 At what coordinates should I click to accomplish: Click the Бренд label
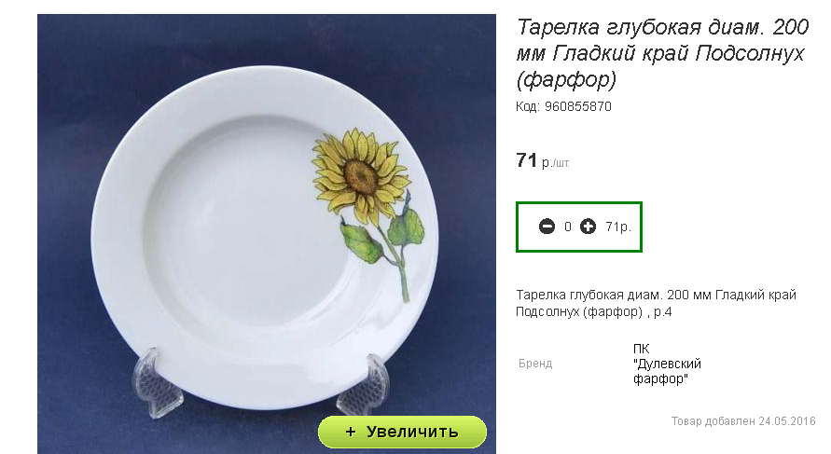point(535,364)
